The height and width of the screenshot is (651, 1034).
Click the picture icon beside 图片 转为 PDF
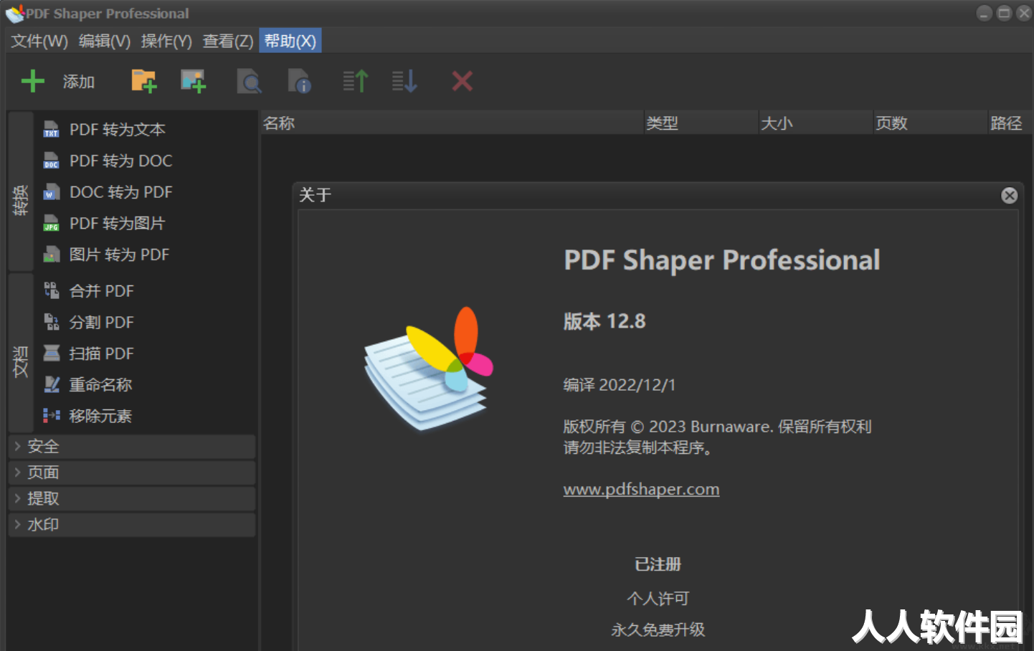[x=51, y=255]
